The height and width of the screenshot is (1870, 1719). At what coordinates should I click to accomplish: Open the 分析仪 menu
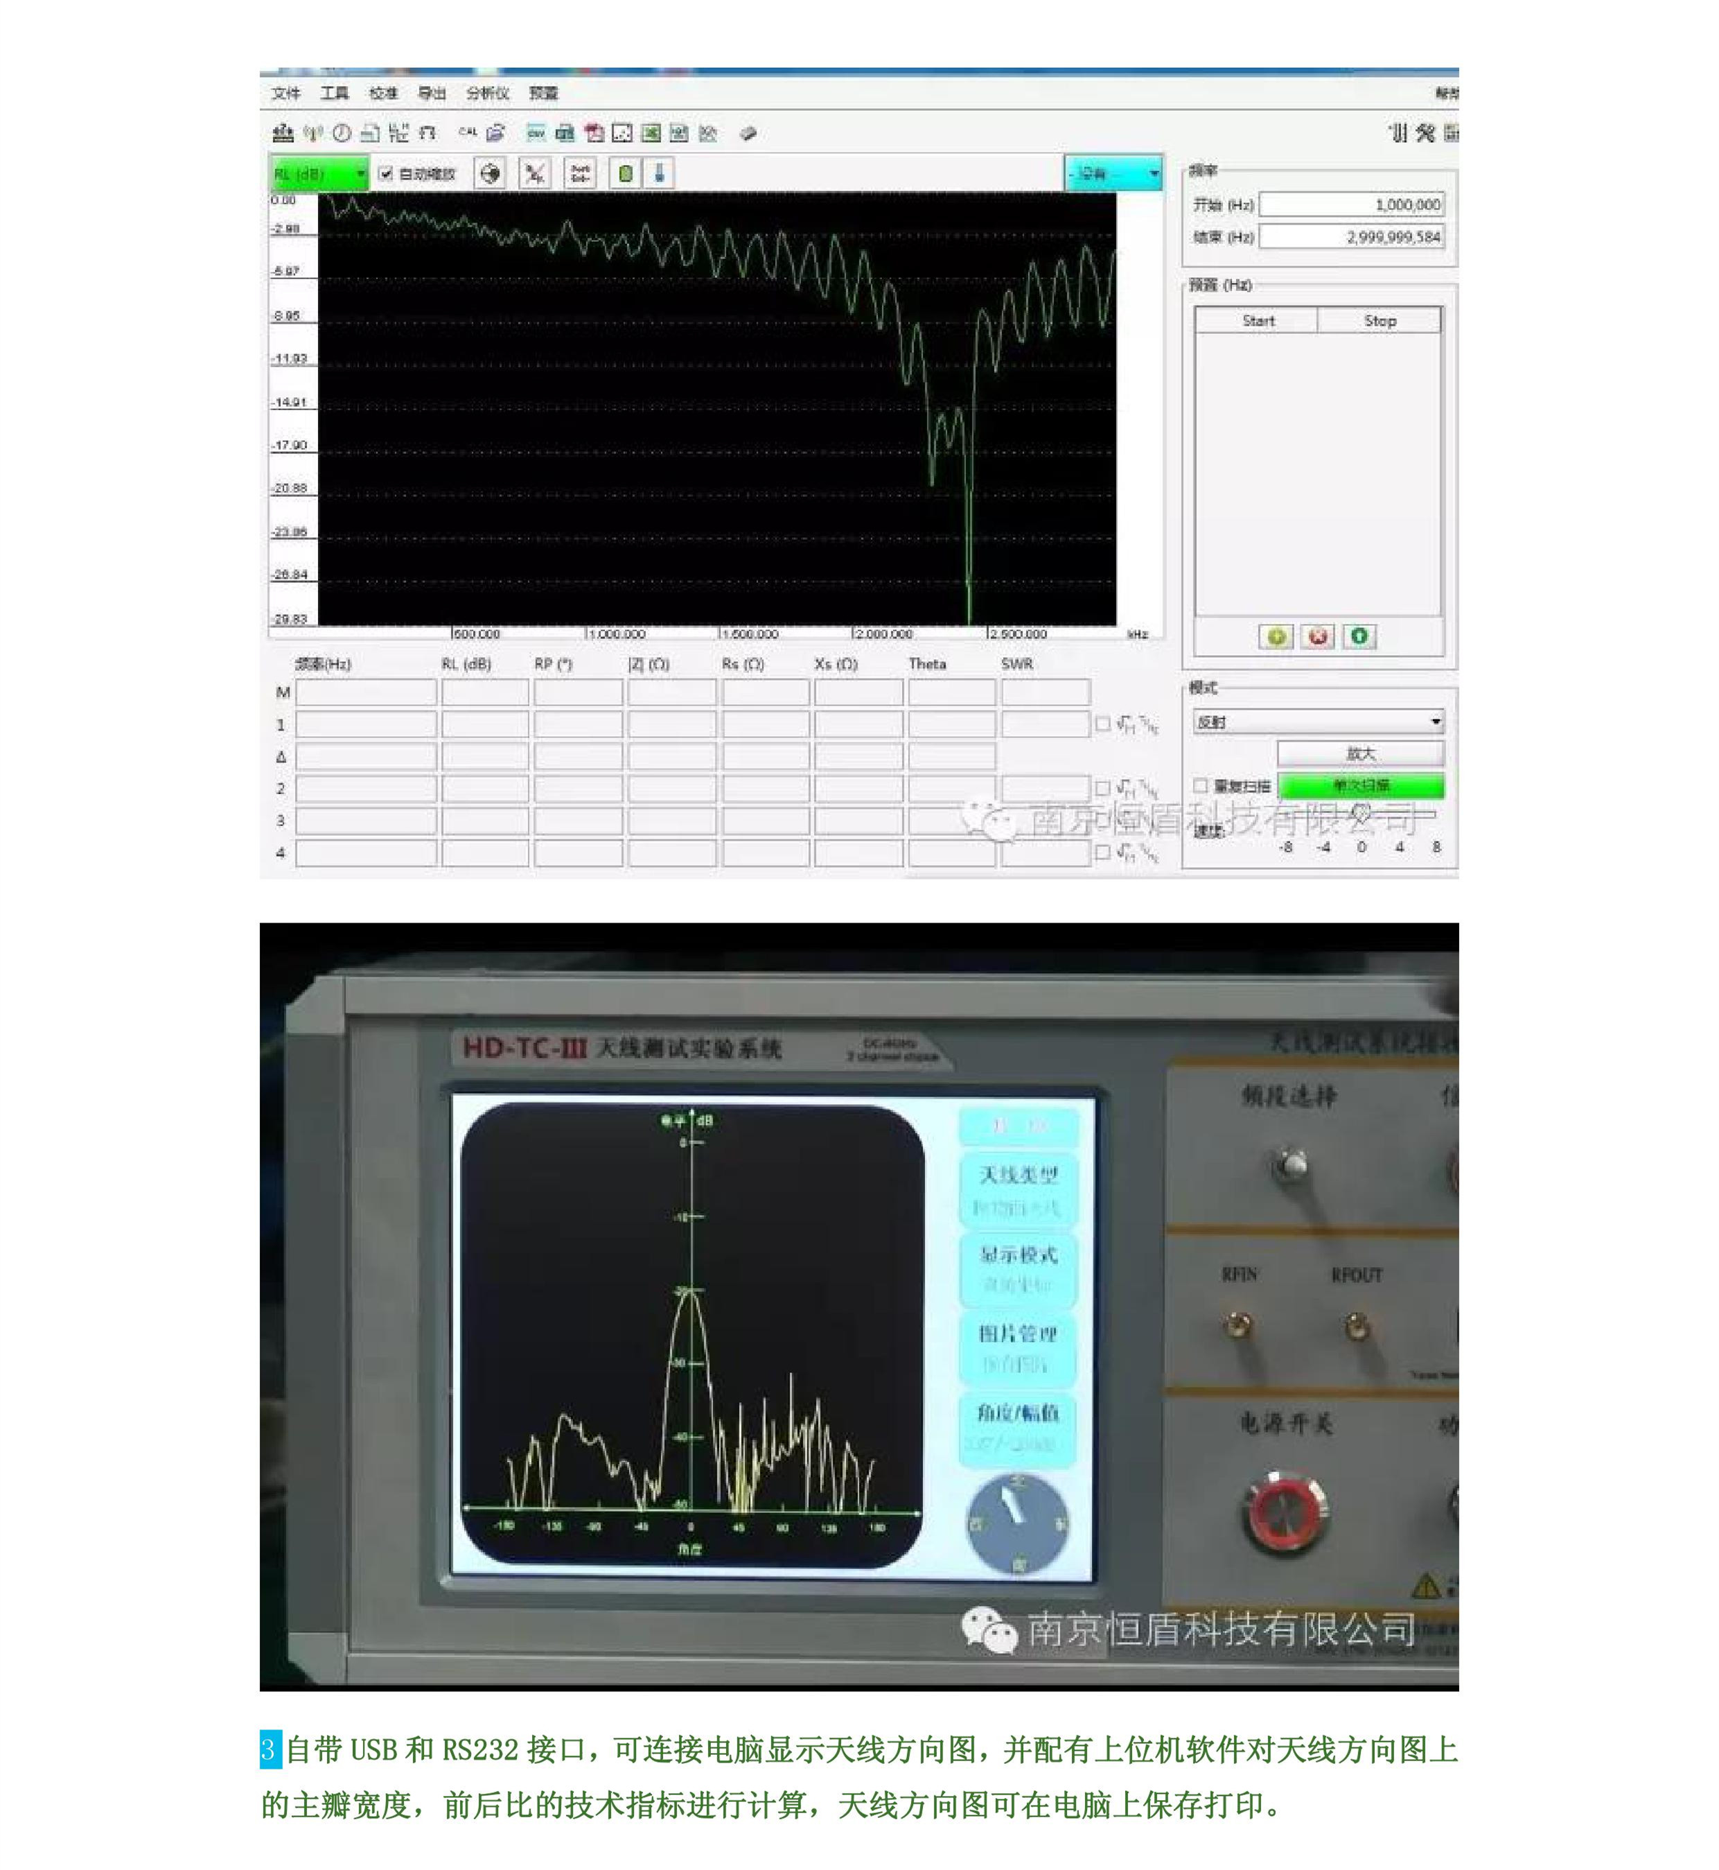pyautogui.click(x=487, y=93)
